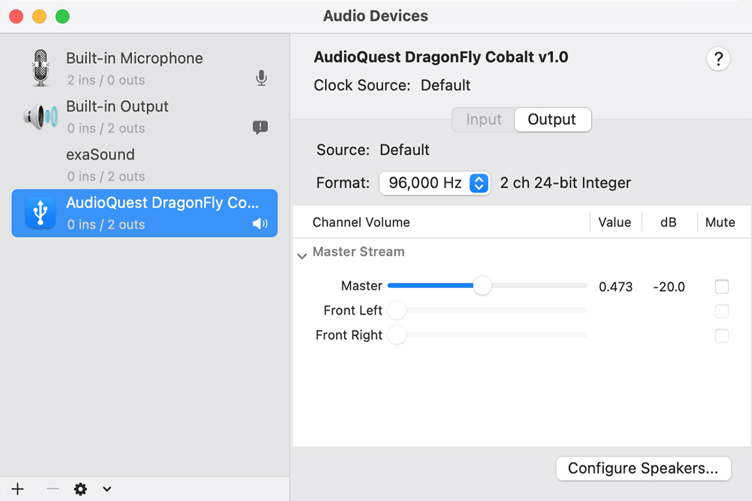Remove device with the minus button
The image size is (752, 501).
tap(53, 489)
